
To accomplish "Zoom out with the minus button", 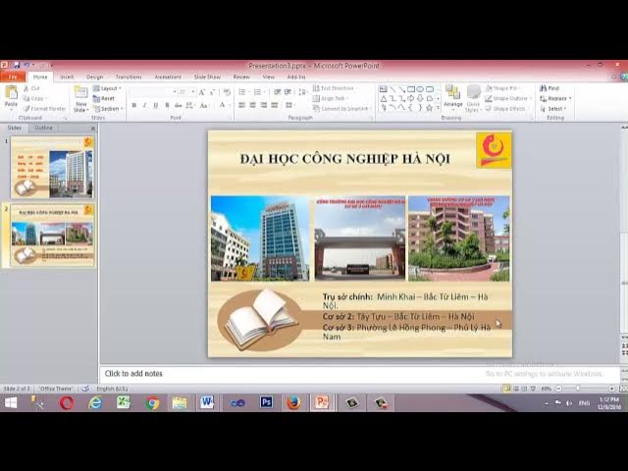I will click(x=558, y=389).
